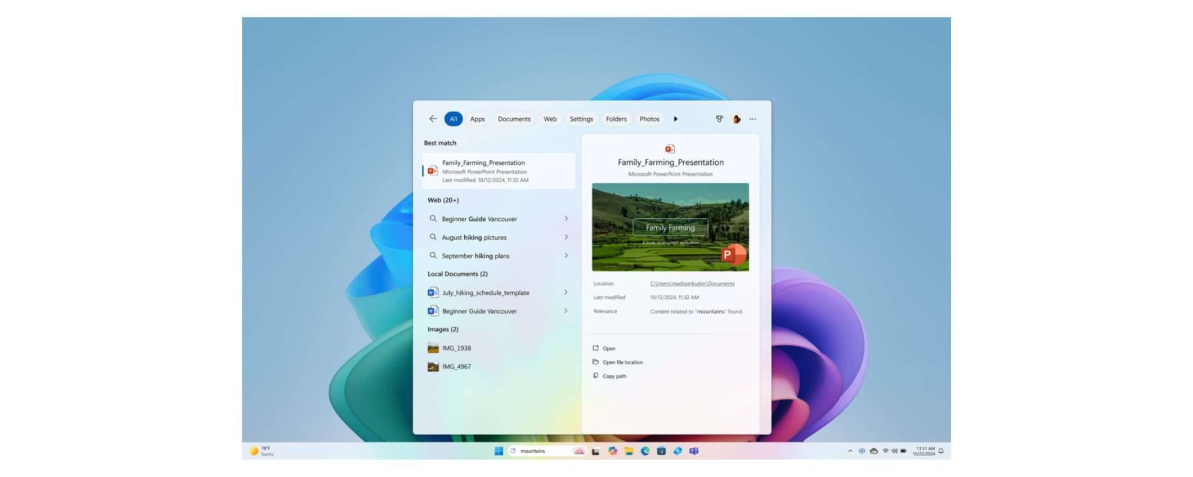Click Open file location
Viewport: 1193px width, 477px height.
[617, 362]
